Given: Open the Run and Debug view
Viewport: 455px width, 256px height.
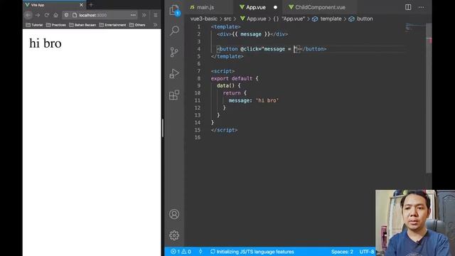Looking at the screenshot, I should [x=174, y=73].
